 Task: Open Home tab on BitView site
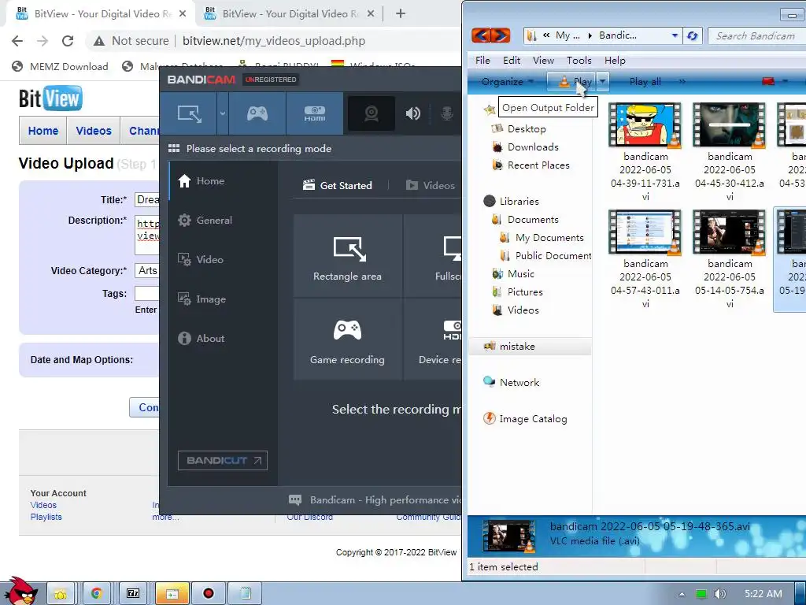(x=43, y=132)
